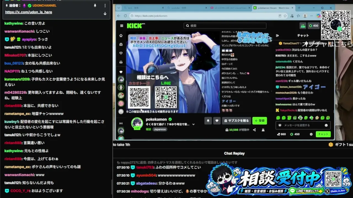Switch to the LOOPA LIVE 24/7 tab
This screenshot has height=198, width=353.
[x=231, y=8]
